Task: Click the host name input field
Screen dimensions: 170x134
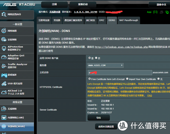Action: (120, 73)
